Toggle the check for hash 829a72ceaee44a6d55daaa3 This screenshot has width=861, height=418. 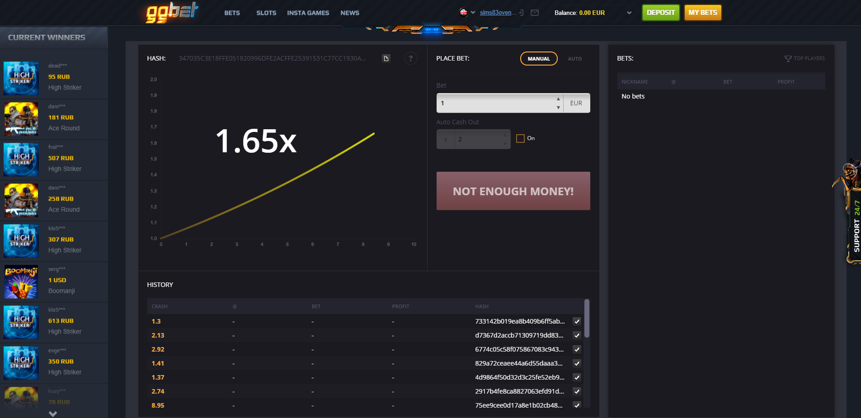(x=577, y=363)
